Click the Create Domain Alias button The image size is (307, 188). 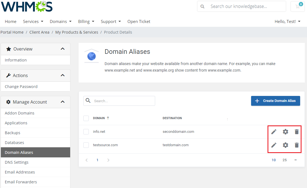(275, 101)
